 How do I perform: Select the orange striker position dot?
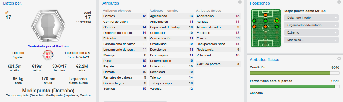point(265,15)
